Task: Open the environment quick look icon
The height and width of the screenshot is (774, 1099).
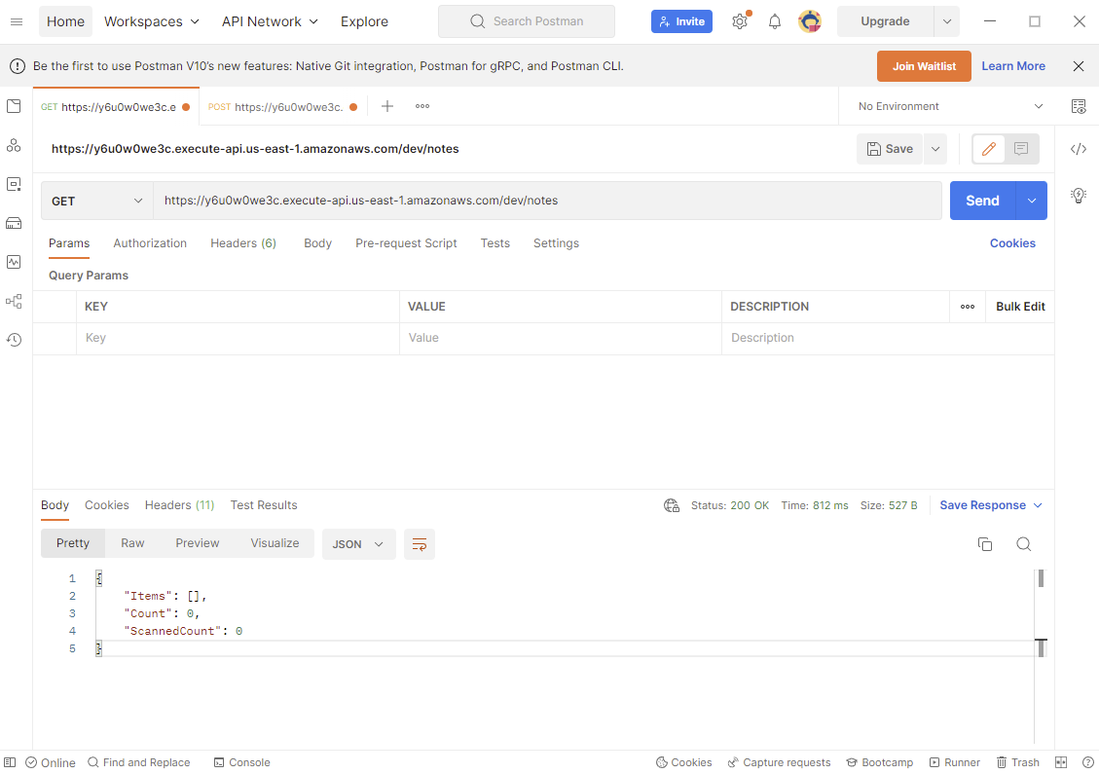Action: [1079, 106]
